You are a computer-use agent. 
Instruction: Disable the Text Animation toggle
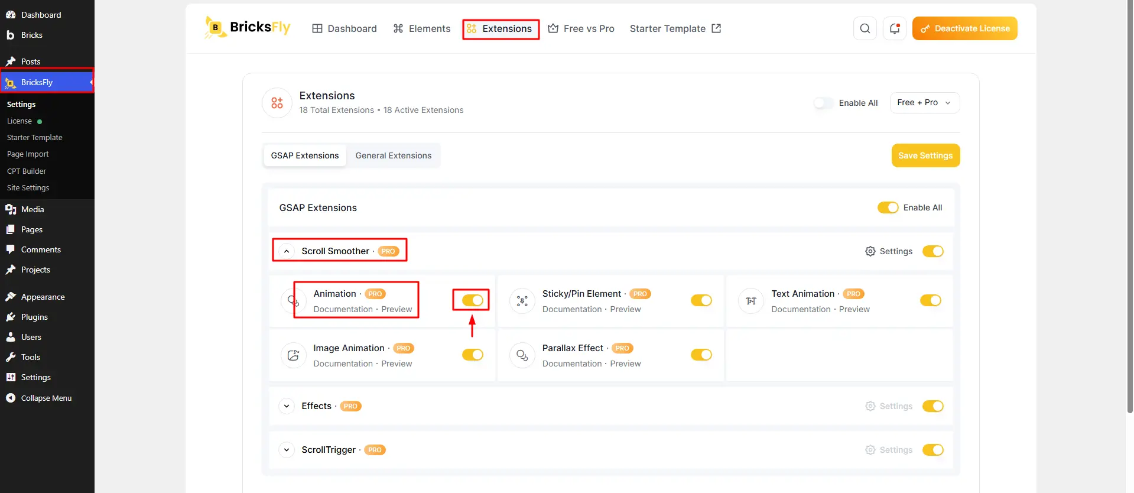pos(931,300)
